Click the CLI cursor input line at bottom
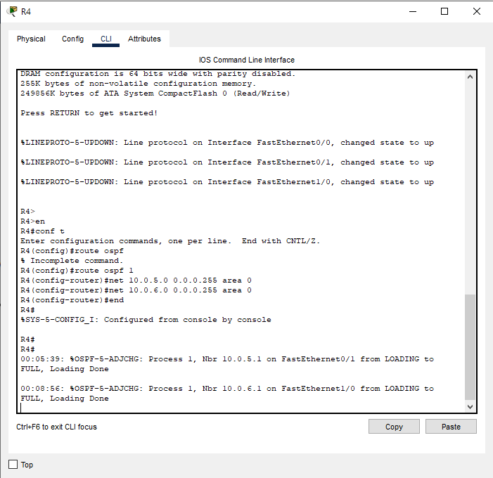 (x=242, y=408)
